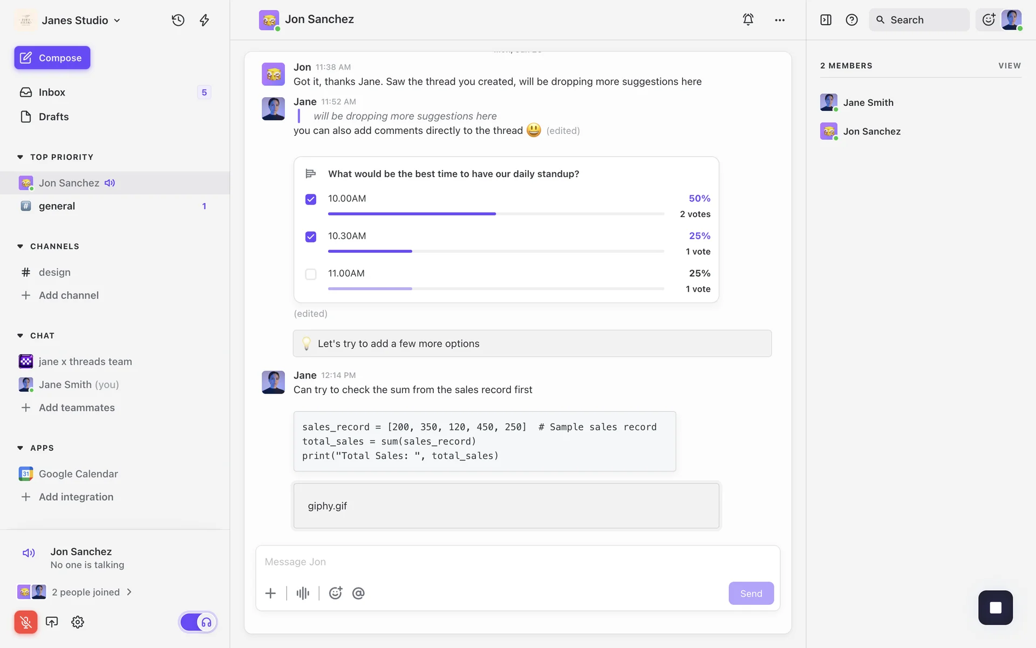
Task: Uncheck the 10.00AM poll option
Action: click(x=311, y=199)
